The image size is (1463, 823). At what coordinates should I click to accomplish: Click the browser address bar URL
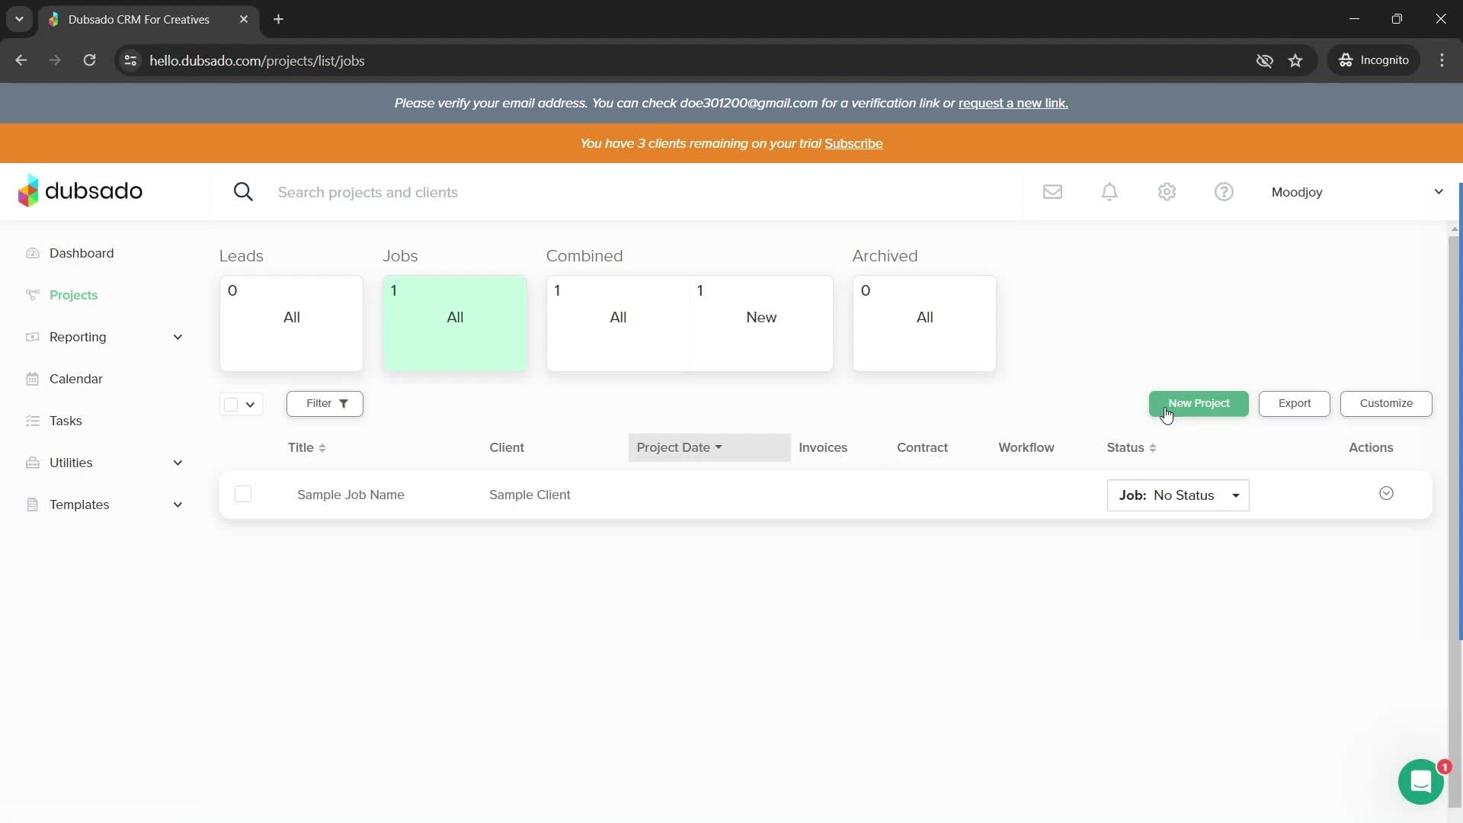257,60
